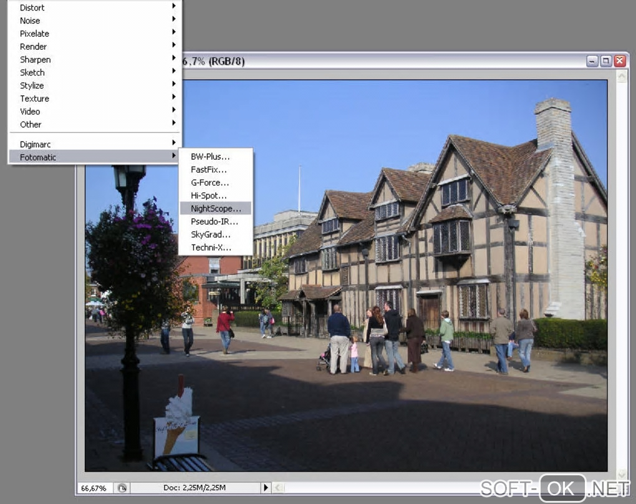Viewport: 636px width, 504px height.
Task: Open the Pixelate filter submenu
Action: [95, 34]
